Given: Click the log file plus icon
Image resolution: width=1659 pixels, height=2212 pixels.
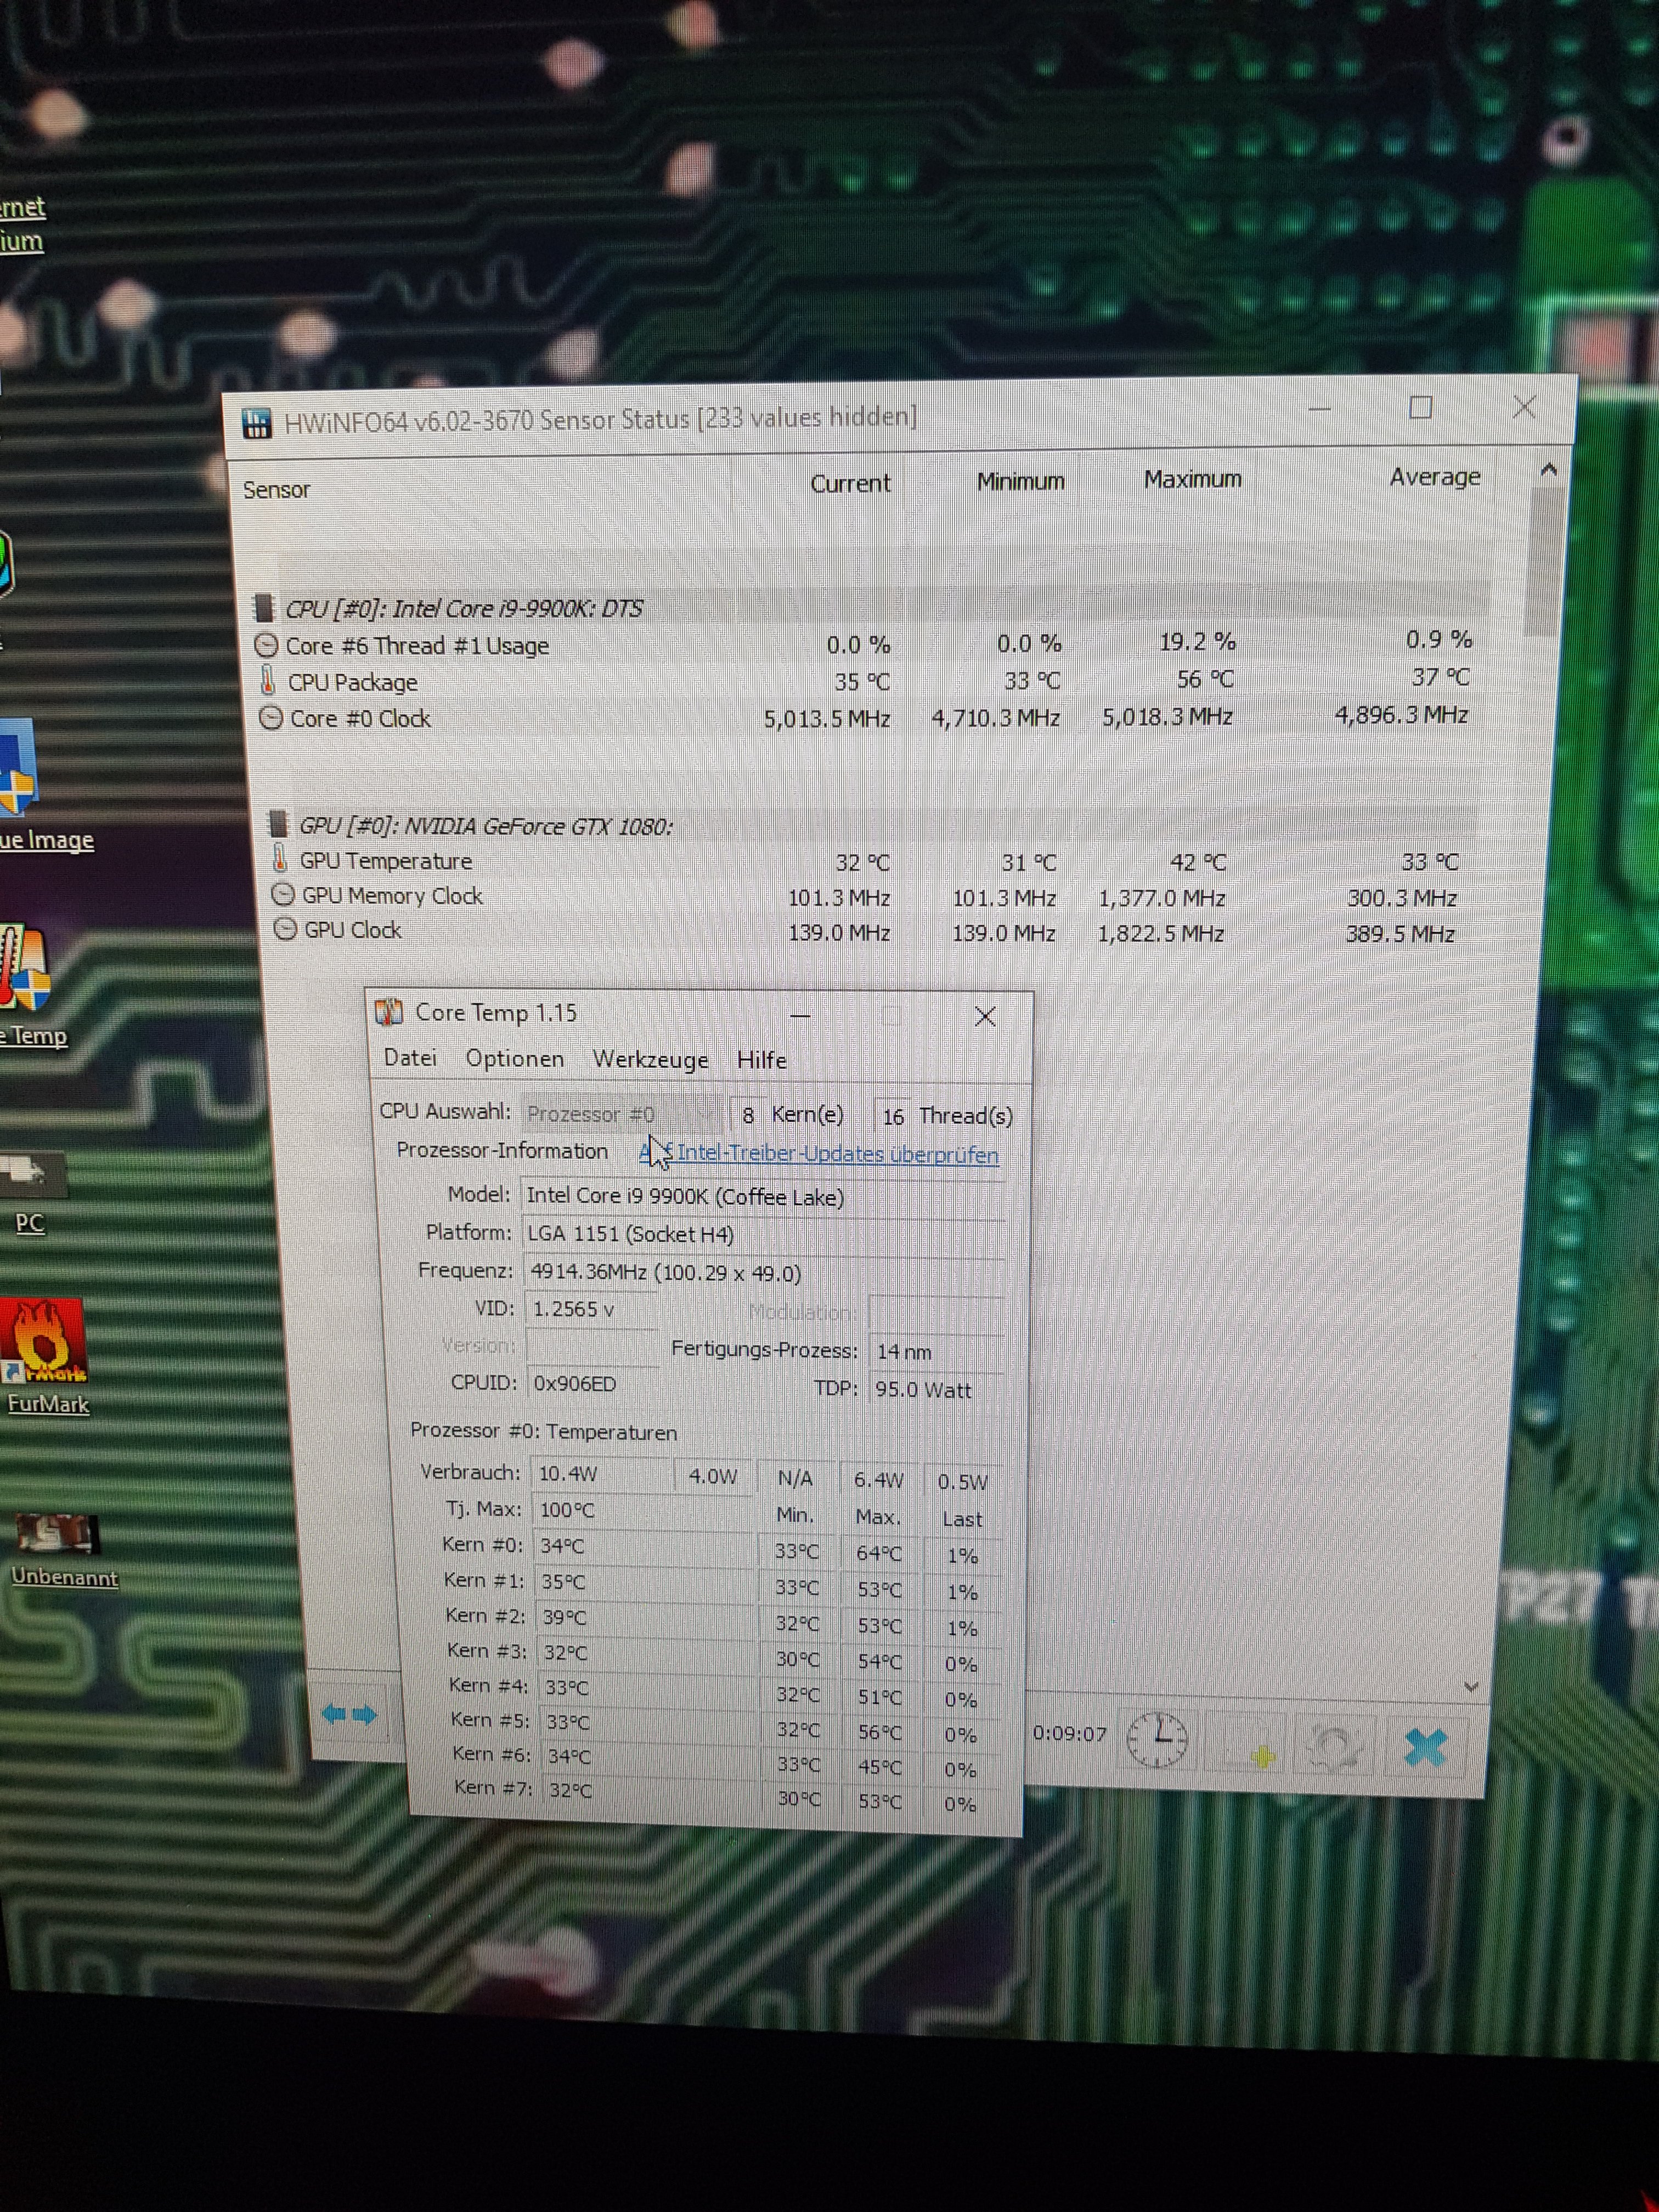Looking at the screenshot, I should coord(1260,1753).
